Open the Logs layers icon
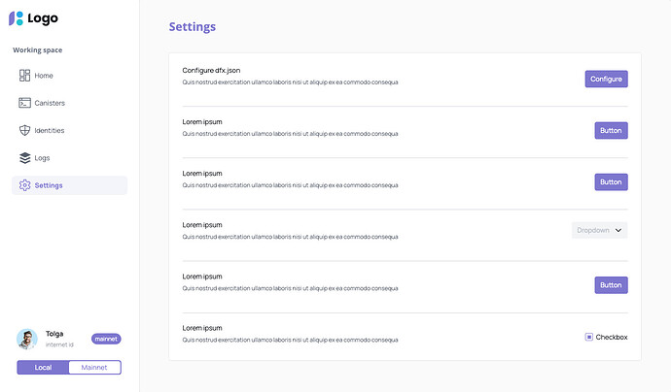This screenshot has width=671, height=392. (x=25, y=158)
